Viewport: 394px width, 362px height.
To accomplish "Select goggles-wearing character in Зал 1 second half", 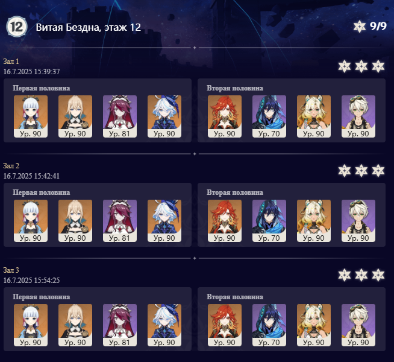I will 358,116.
